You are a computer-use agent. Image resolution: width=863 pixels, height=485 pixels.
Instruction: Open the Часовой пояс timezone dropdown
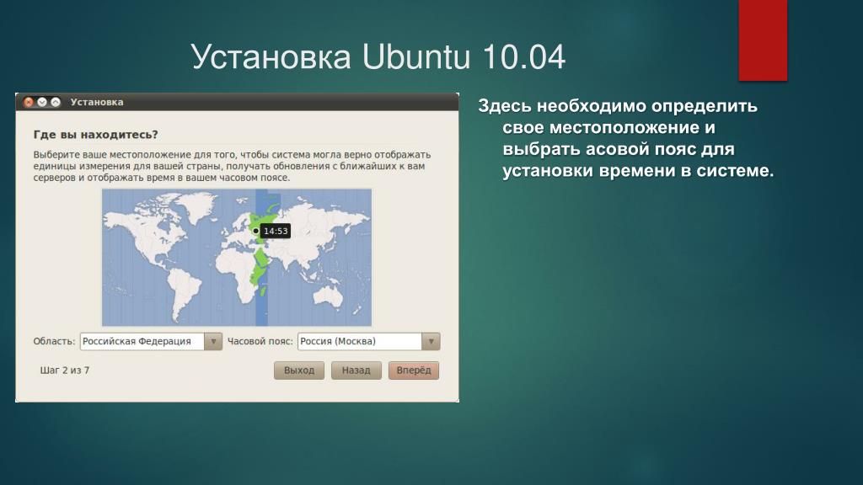pos(369,342)
